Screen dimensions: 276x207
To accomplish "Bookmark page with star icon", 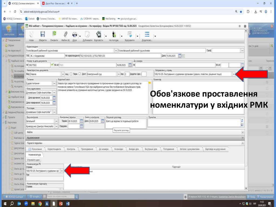I will [241, 12].
